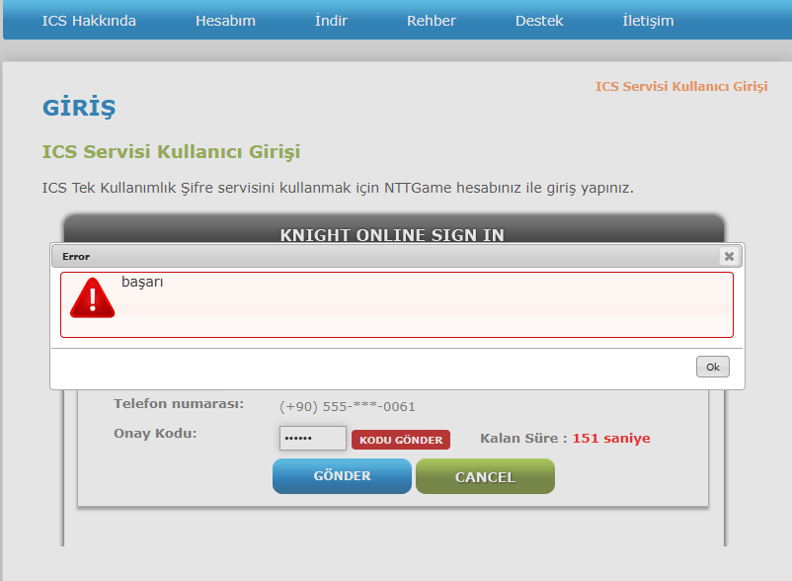Click the 'Error' dialog title text
792x581 pixels.
pyautogui.click(x=76, y=257)
